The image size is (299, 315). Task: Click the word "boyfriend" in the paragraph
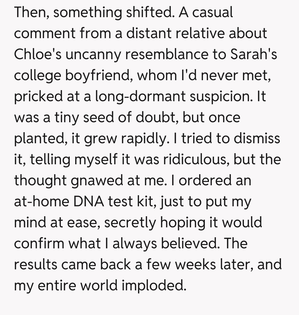tap(98, 76)
